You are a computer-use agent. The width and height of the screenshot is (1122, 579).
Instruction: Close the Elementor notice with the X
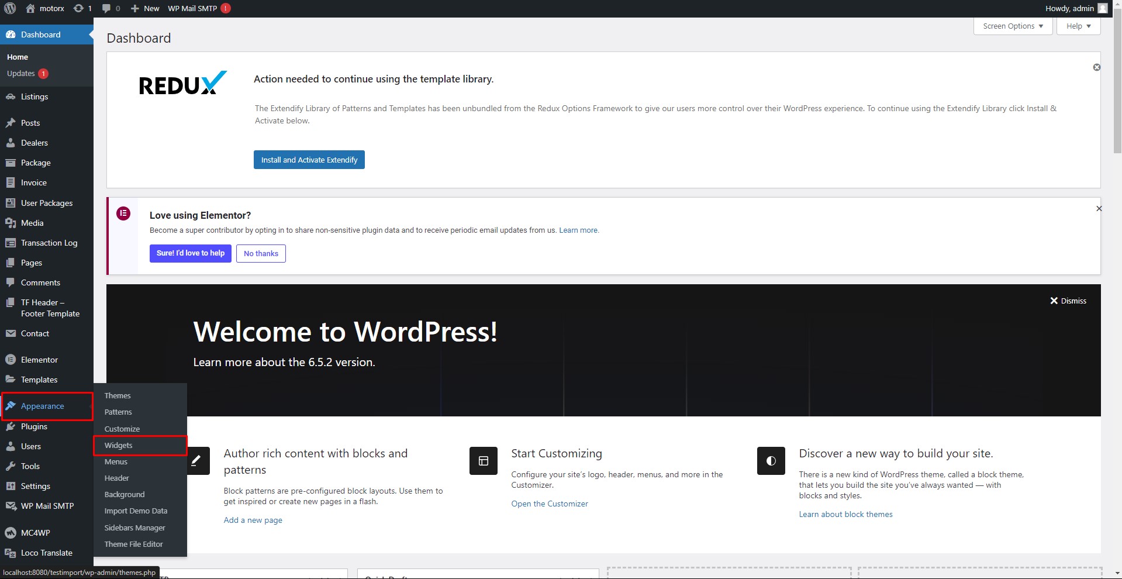pos(1099,208)
